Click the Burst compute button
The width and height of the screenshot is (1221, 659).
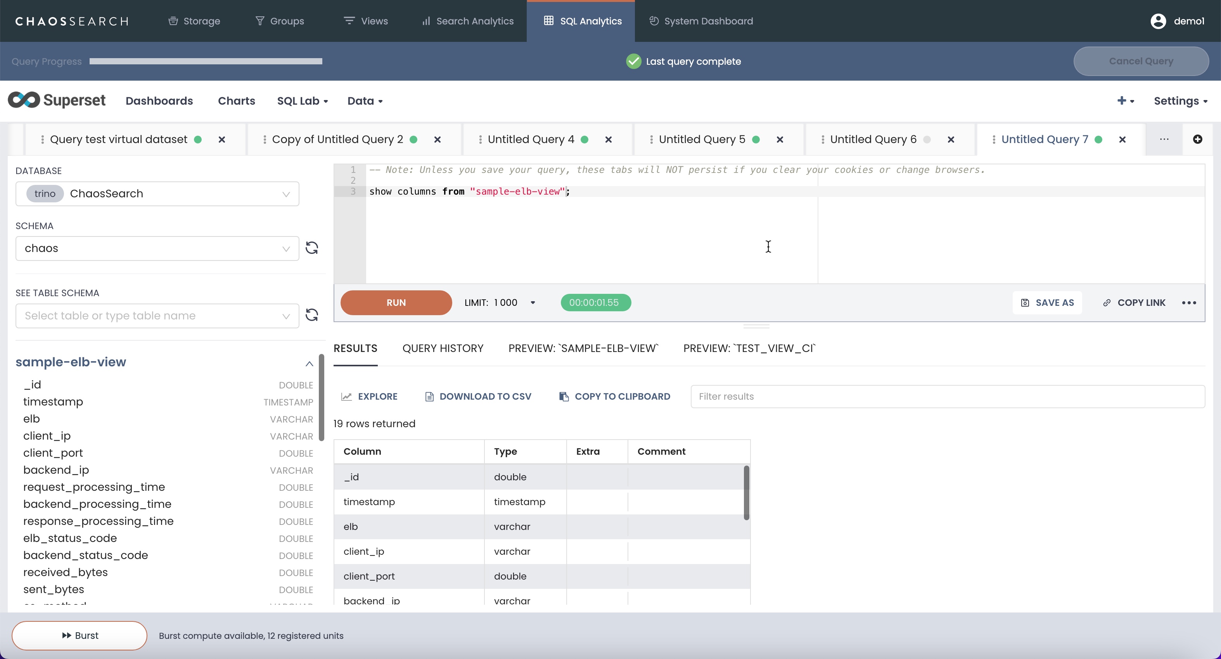coord(80,635)
